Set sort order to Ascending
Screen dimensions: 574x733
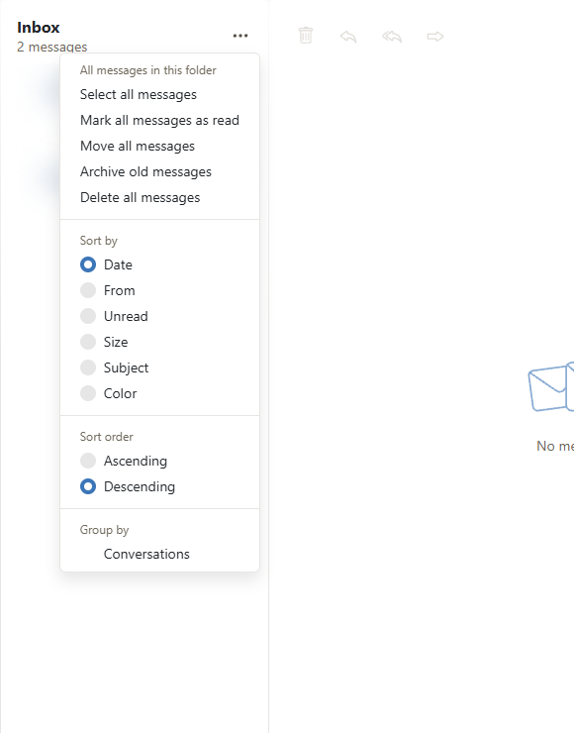click(88, 461)
